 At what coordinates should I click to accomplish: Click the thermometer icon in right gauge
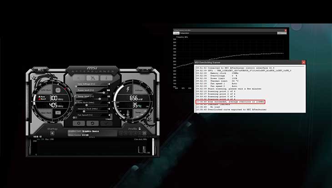pyautogui.click(x=128, y=113)
